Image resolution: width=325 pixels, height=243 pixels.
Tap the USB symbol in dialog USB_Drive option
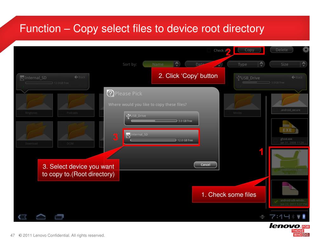128,116
